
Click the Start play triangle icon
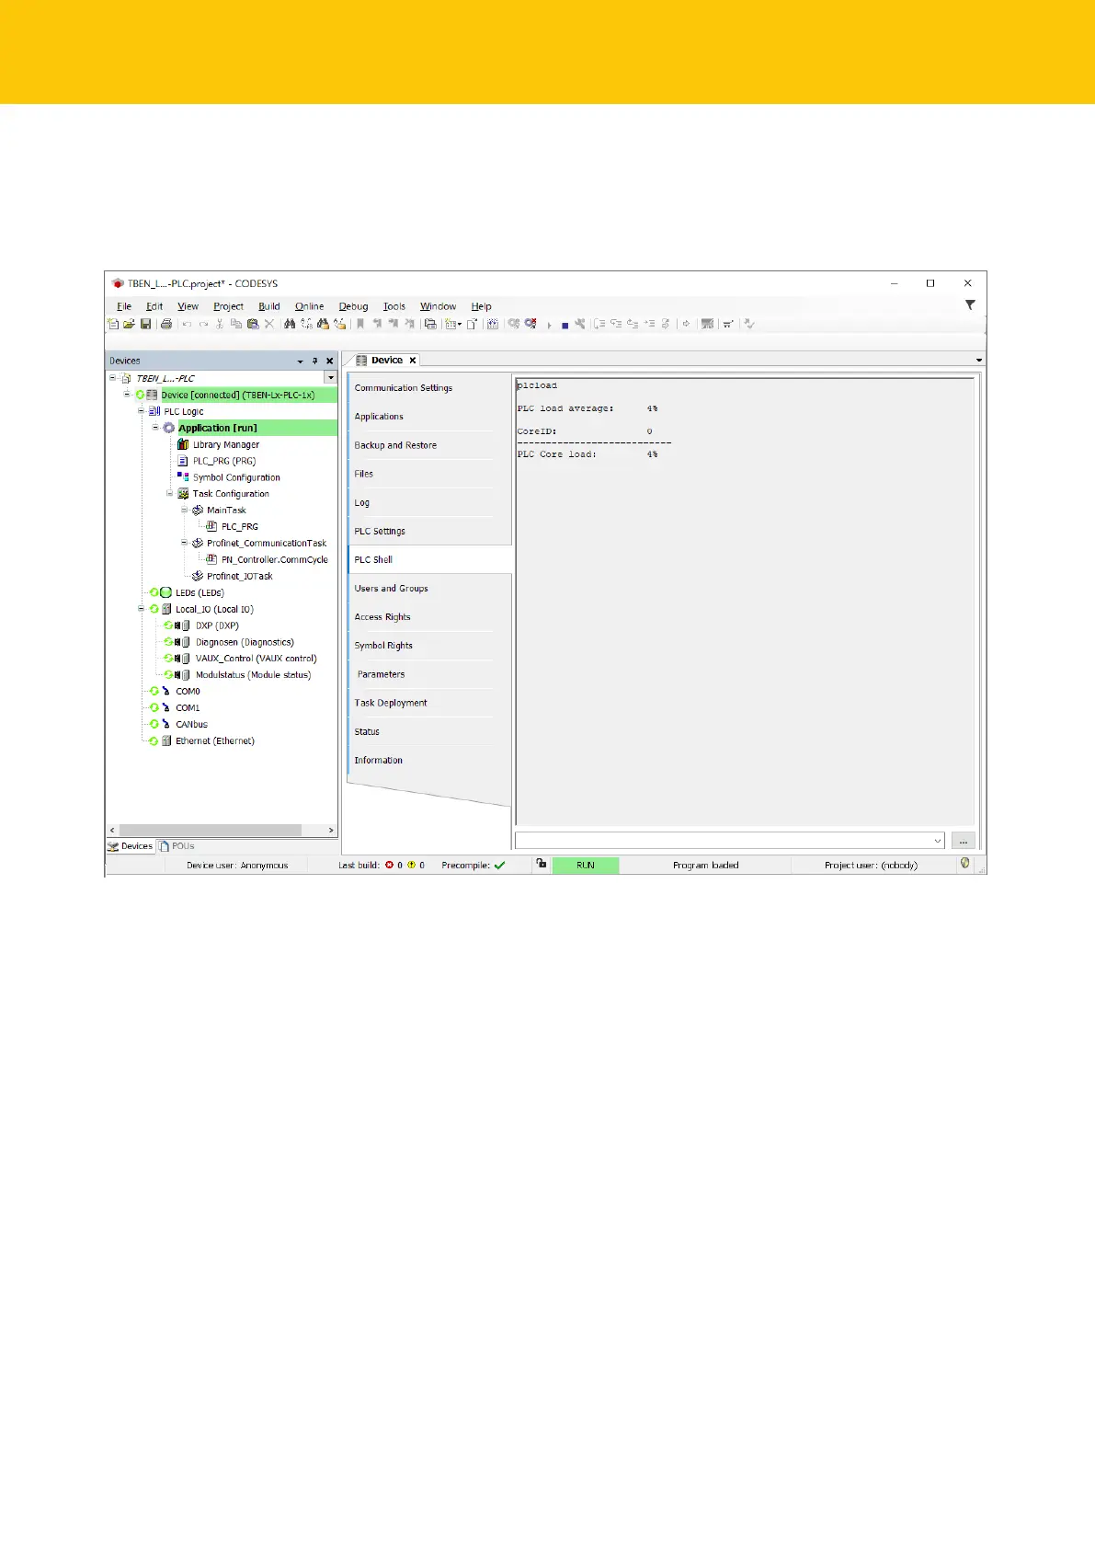[550, 325]
